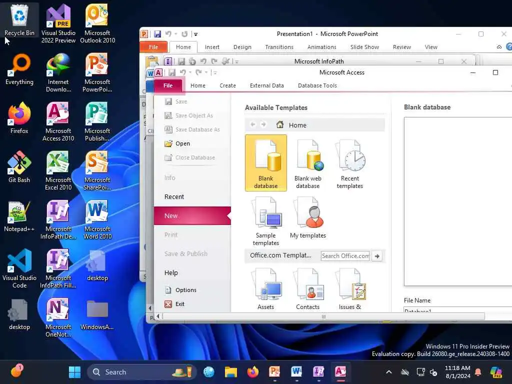
Task: Click the muted volume tray icon
Action: [x=433, y=372]
